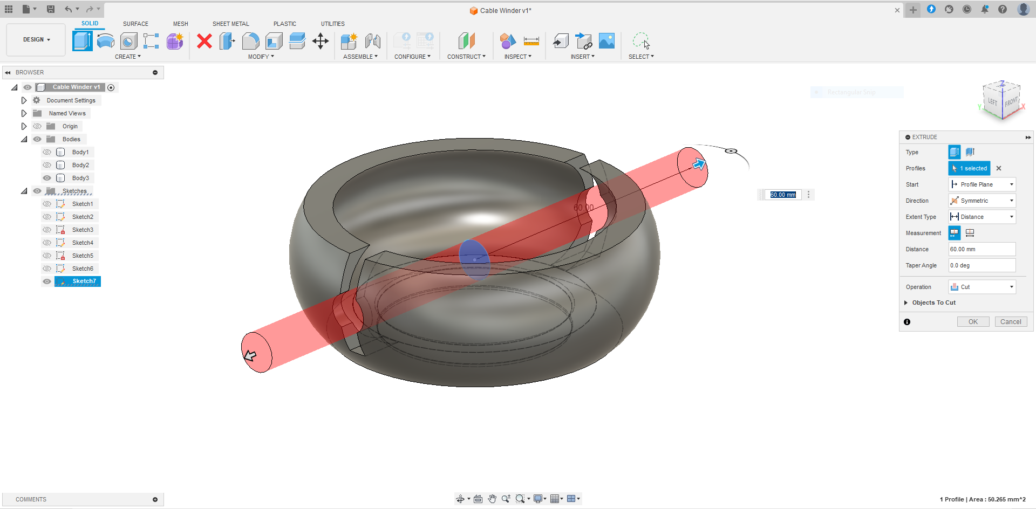This screenshot has width=1036, height=509.
Task: Open the Extent Type dropdown showing Distance
Action: click(x=982, y=217)
